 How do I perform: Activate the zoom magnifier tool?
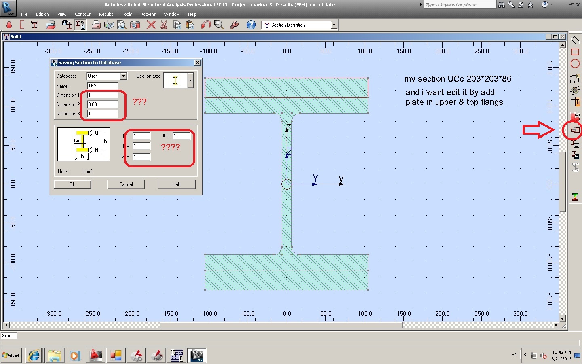219,25
